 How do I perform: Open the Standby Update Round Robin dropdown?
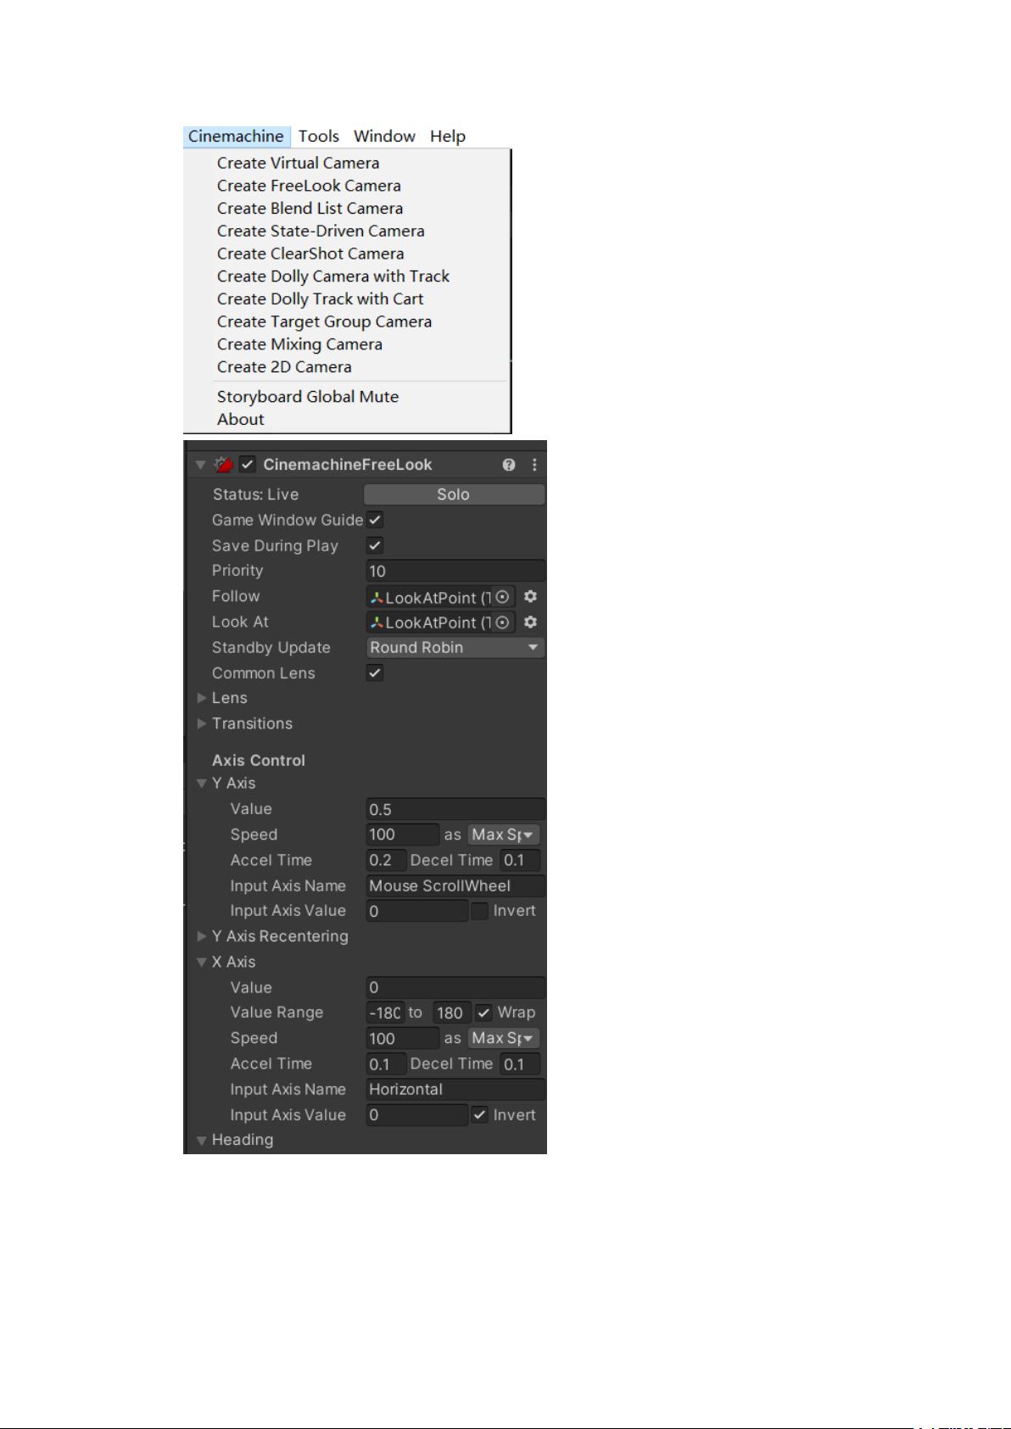pos(455,648)
